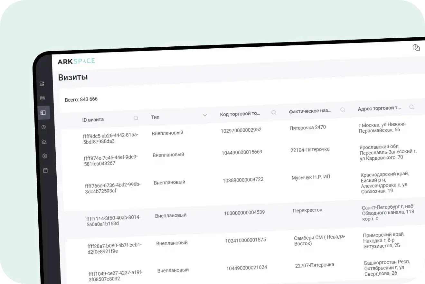Search by the Фактическое наз... column

pos(343,109)
